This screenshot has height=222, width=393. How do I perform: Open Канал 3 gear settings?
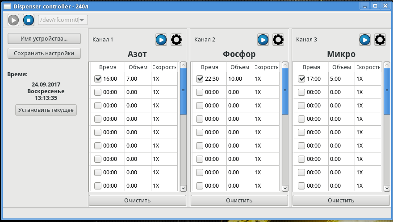click(x=380, y=40)
